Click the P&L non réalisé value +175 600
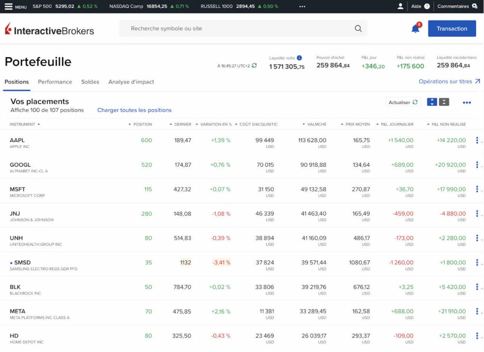Image resolution: width=484 pixels, height=352 pixels. click(410, 66)
